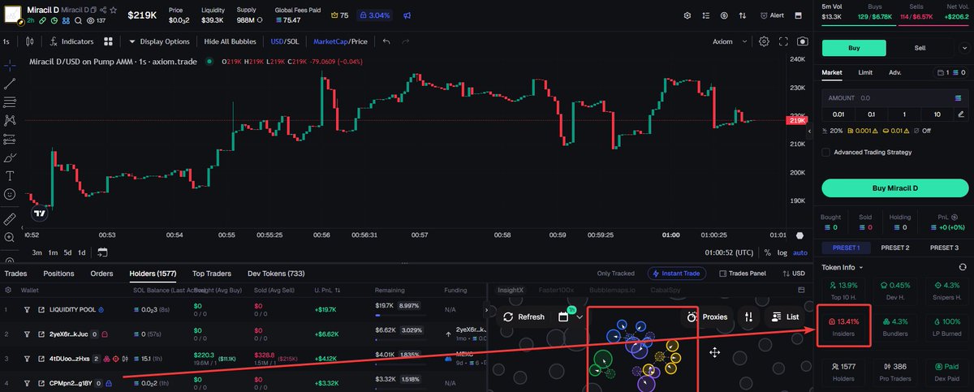This screenshot has height=392, width=974.
Task: Select the ruler measure tool
Action: tap(10, 218)
